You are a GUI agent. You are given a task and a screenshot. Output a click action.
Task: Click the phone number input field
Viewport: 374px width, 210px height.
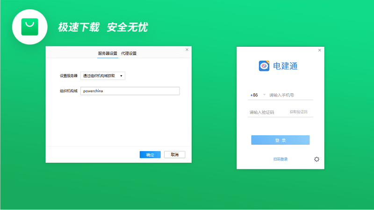click(291, 95)
